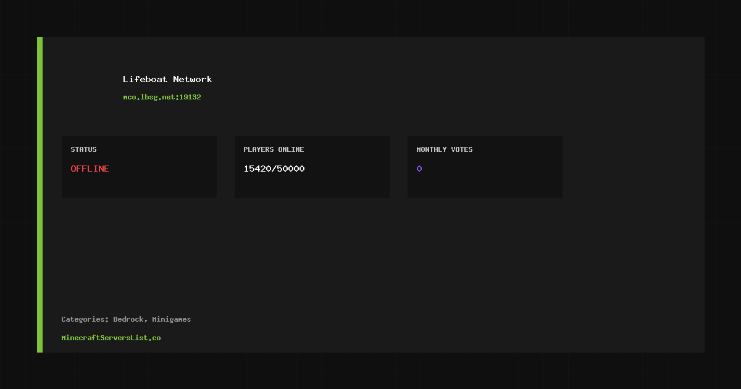Click the Lifeboat Network server title
Viewport: 741px width, 389px height.
(167, 79)
